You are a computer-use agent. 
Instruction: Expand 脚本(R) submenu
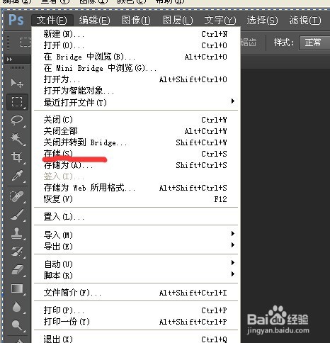point(136,275)
